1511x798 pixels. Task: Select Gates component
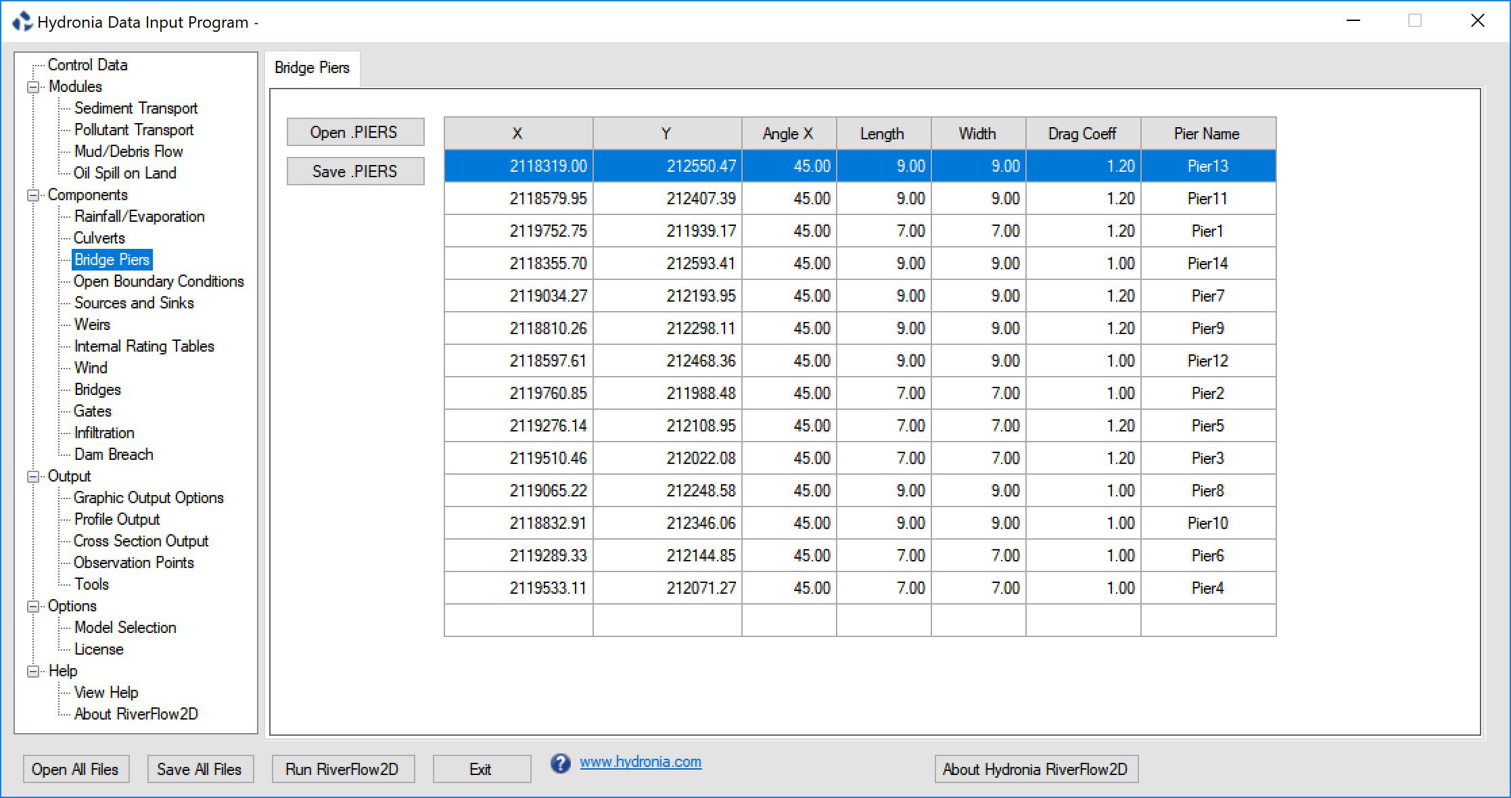click(93, 411)
